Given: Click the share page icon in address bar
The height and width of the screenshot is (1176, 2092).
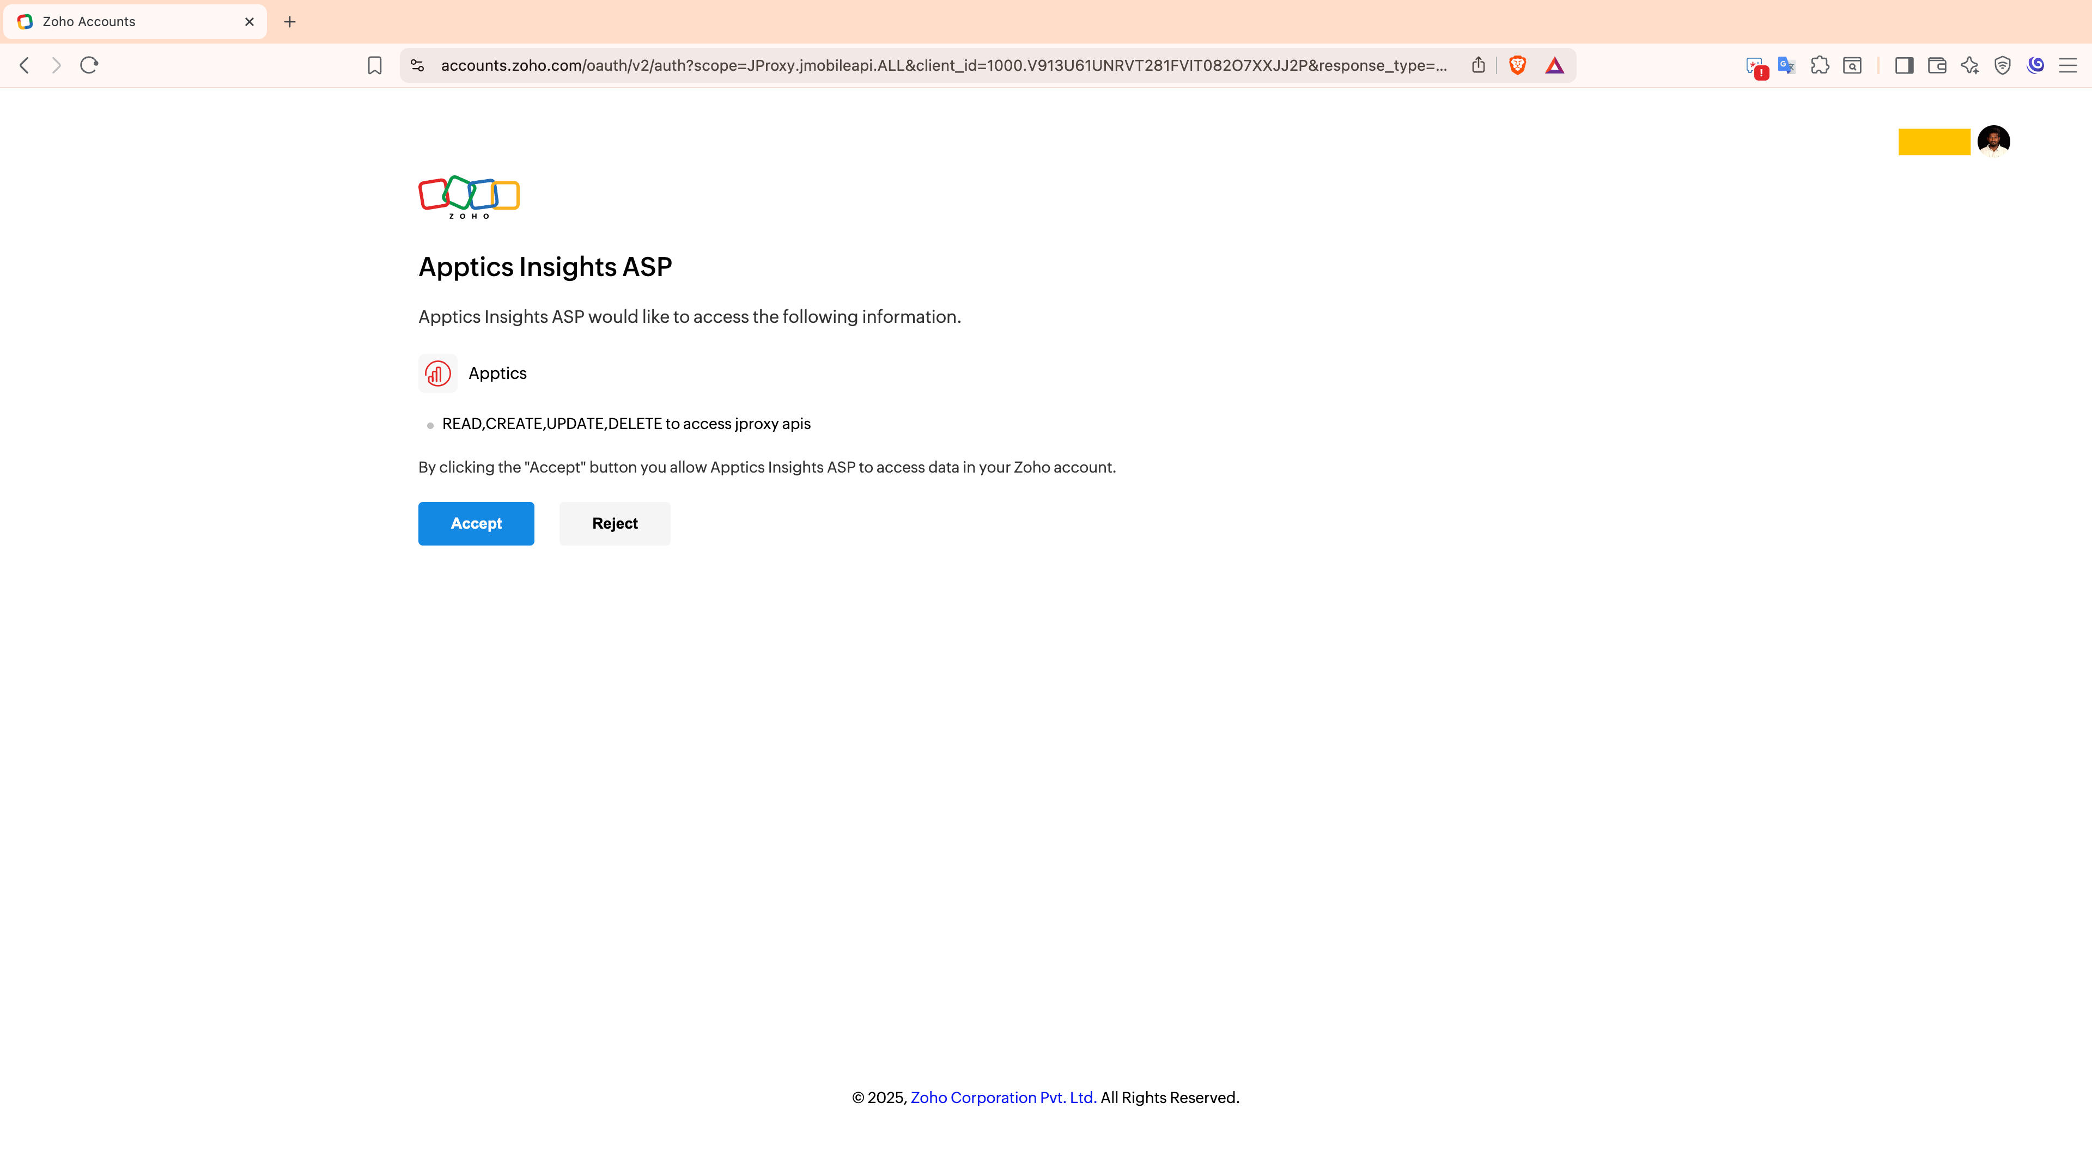Looking at the screenshot, I should 1478,65.
